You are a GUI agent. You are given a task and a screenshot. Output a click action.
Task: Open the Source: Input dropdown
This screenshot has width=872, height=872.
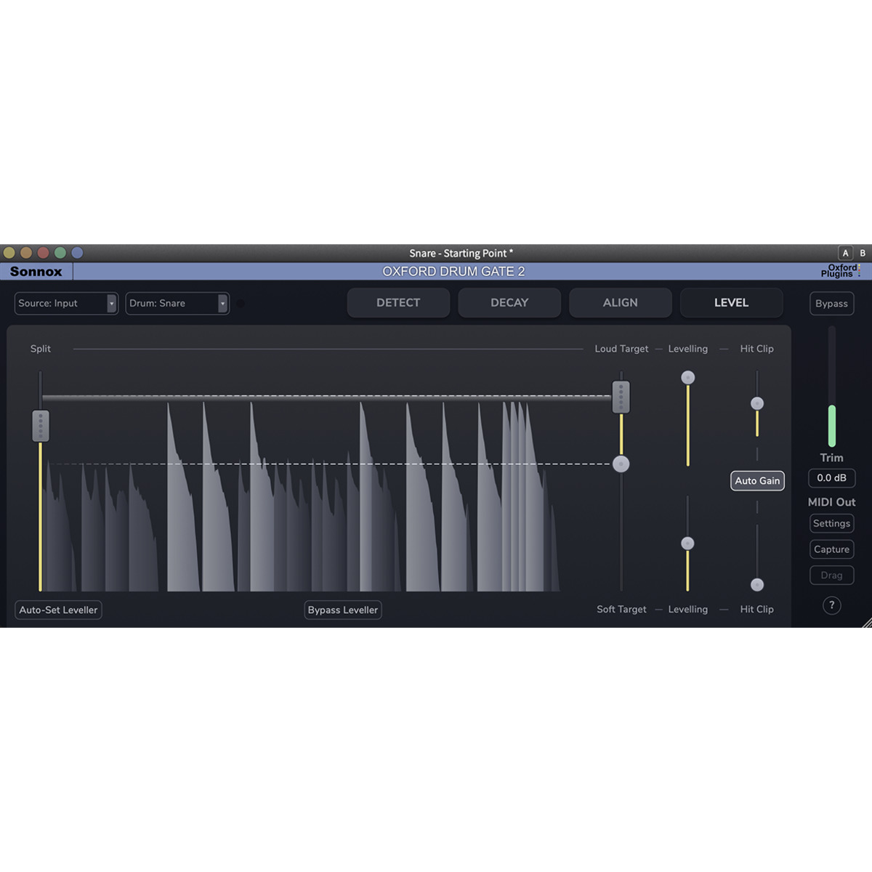click(x=65, y=304)
